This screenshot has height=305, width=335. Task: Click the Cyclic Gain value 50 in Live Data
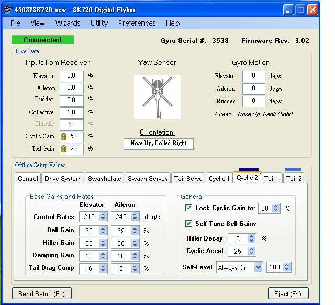tap(72, 137)
